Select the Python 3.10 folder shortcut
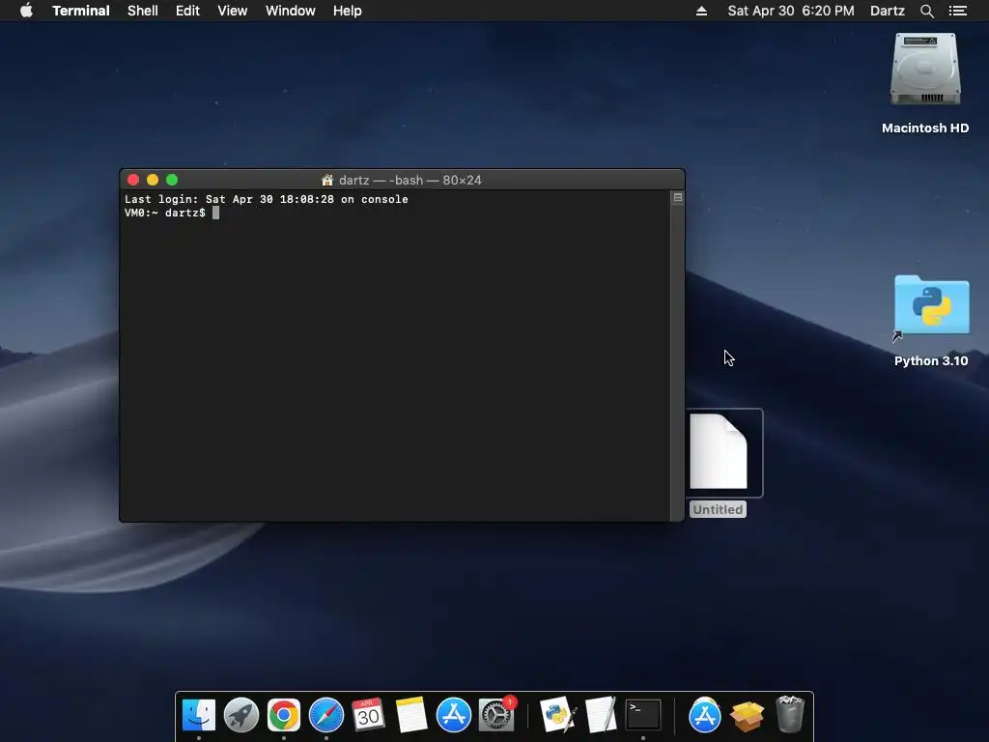This screenshot has width=989, height=742. tap(932, 306)
